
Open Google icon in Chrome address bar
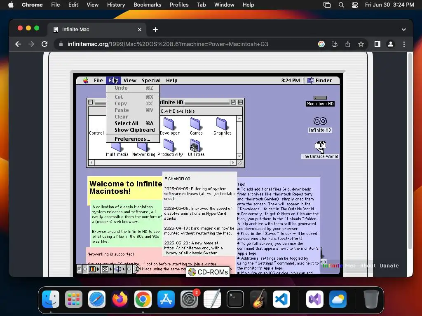[321, 44]
